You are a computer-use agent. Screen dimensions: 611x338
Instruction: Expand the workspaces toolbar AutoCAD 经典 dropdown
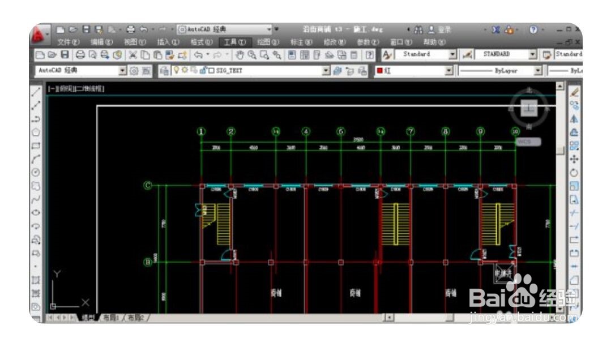point(122,70)
